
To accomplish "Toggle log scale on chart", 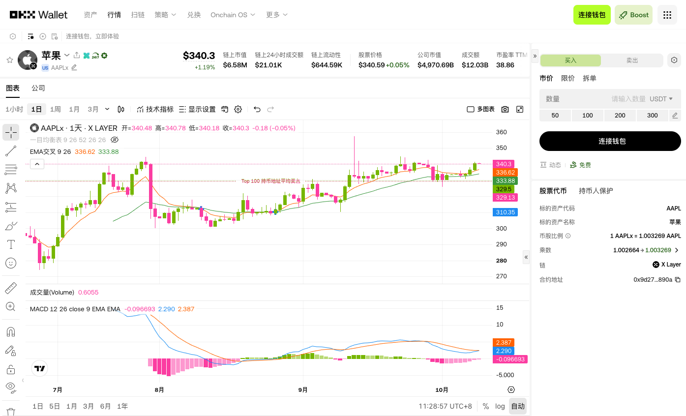I will tap(500, 406).
